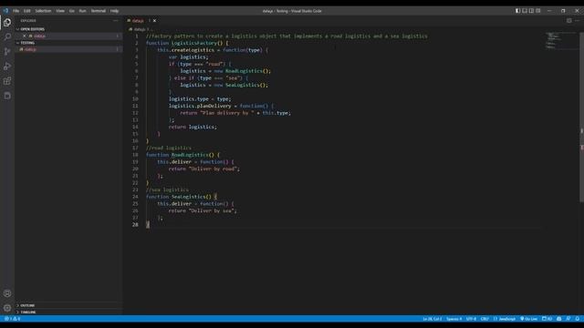Open the Manage gear icon
The height and width of the screenshot is (328, 584).
[x=7, y=308]
